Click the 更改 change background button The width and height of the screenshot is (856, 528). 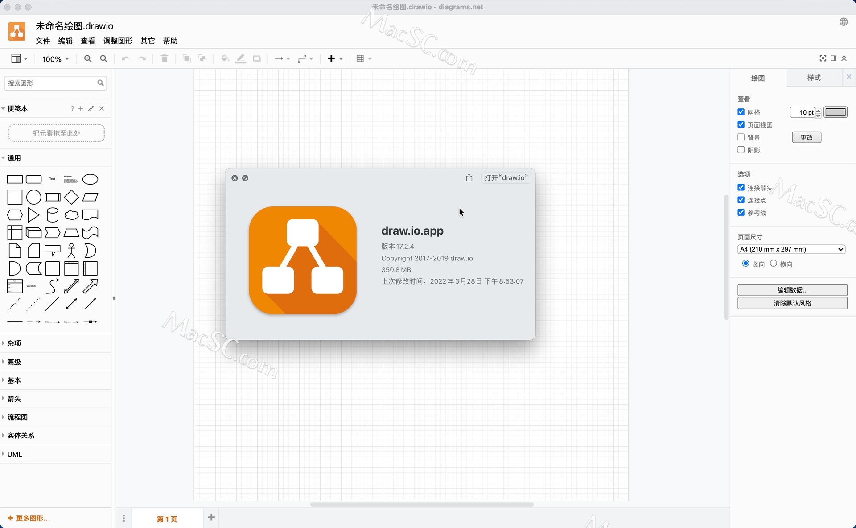807,137
